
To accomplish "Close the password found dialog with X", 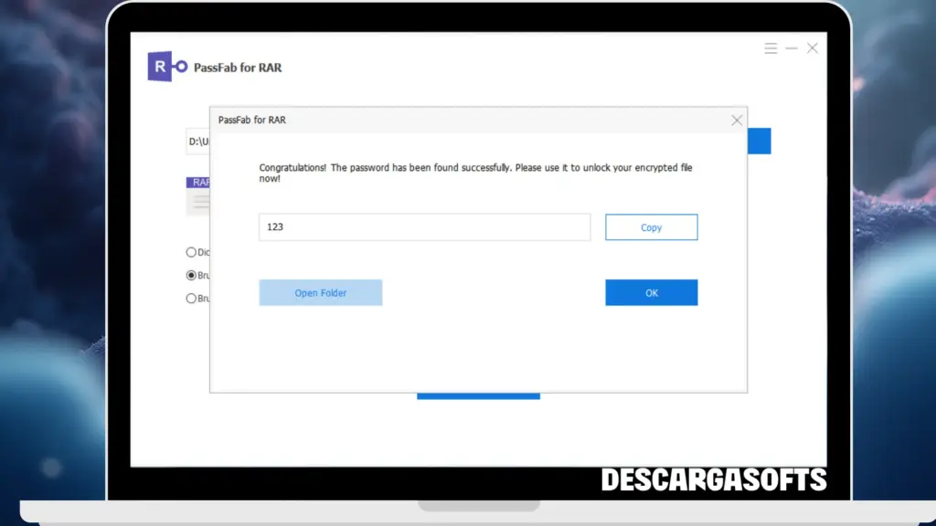I will pyautogui.click(x=737, y=121).
